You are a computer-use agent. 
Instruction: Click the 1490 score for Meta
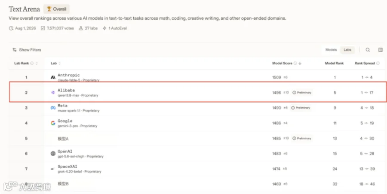pyautogui.click(x=276, y=108)
